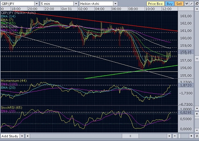Click the Oct 31 date on time axis

coord(67,9)
